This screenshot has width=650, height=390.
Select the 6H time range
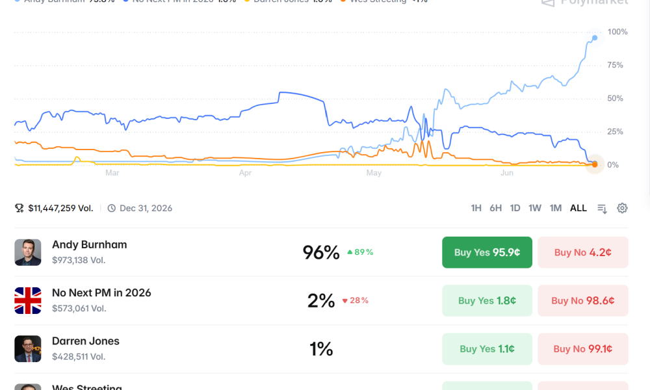pos(495,208)
